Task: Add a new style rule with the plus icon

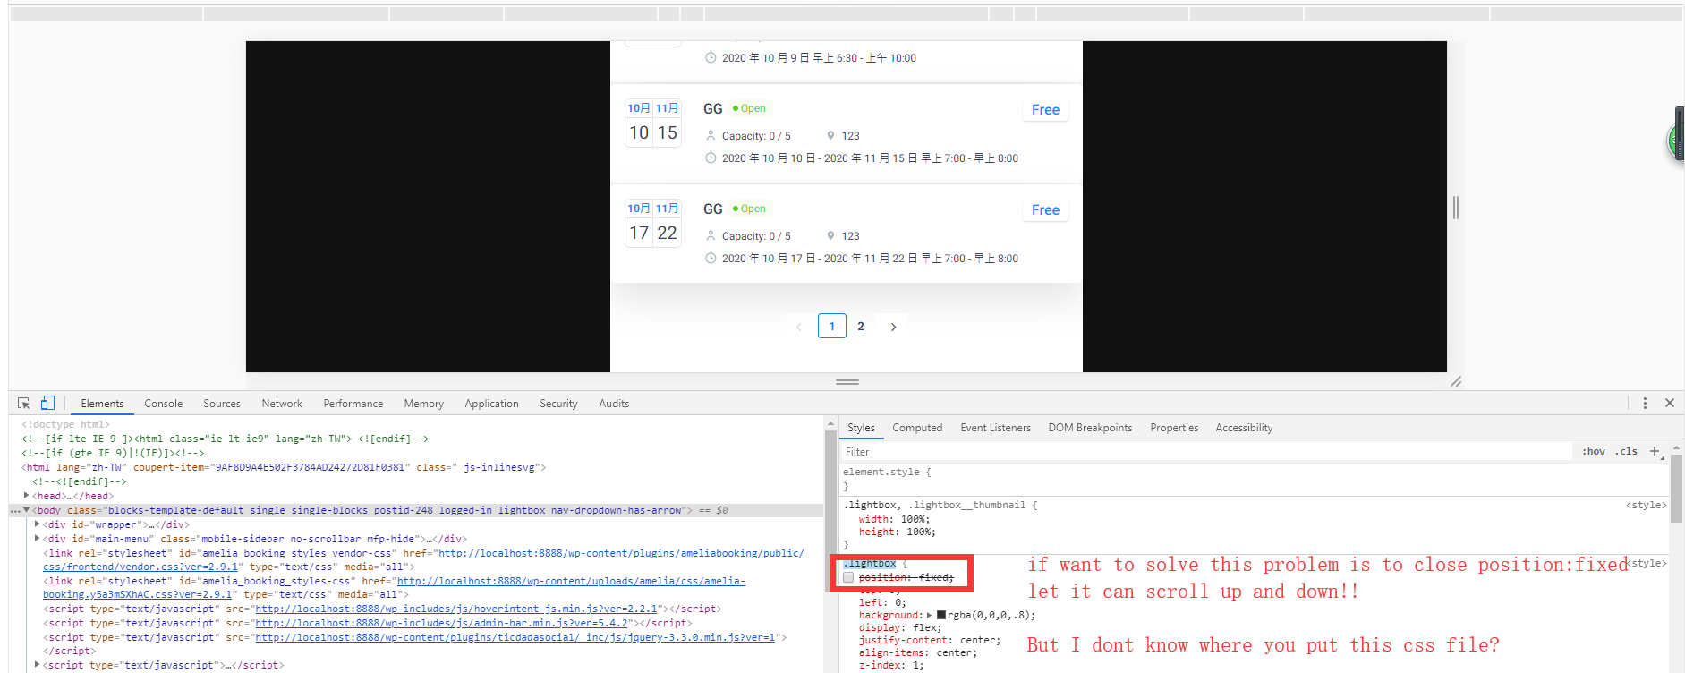Action: tap(1655, 451)
